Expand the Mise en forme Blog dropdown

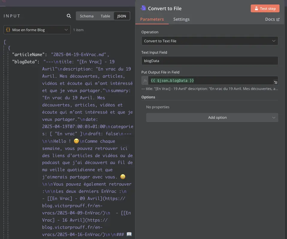pos(37,30)
